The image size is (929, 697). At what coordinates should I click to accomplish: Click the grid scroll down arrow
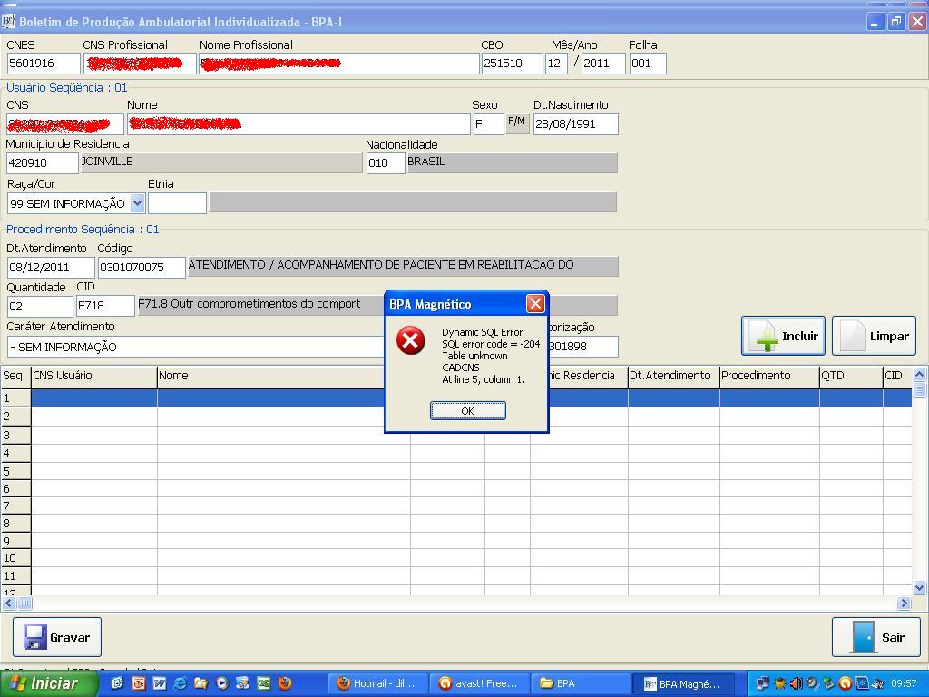click(x=920, y=588)
